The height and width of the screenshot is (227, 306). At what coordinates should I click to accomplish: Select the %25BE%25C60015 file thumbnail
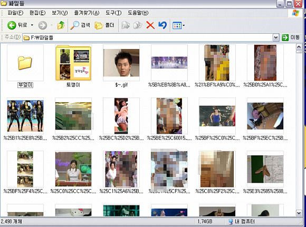pyautogui.click(x=169, y=116)
